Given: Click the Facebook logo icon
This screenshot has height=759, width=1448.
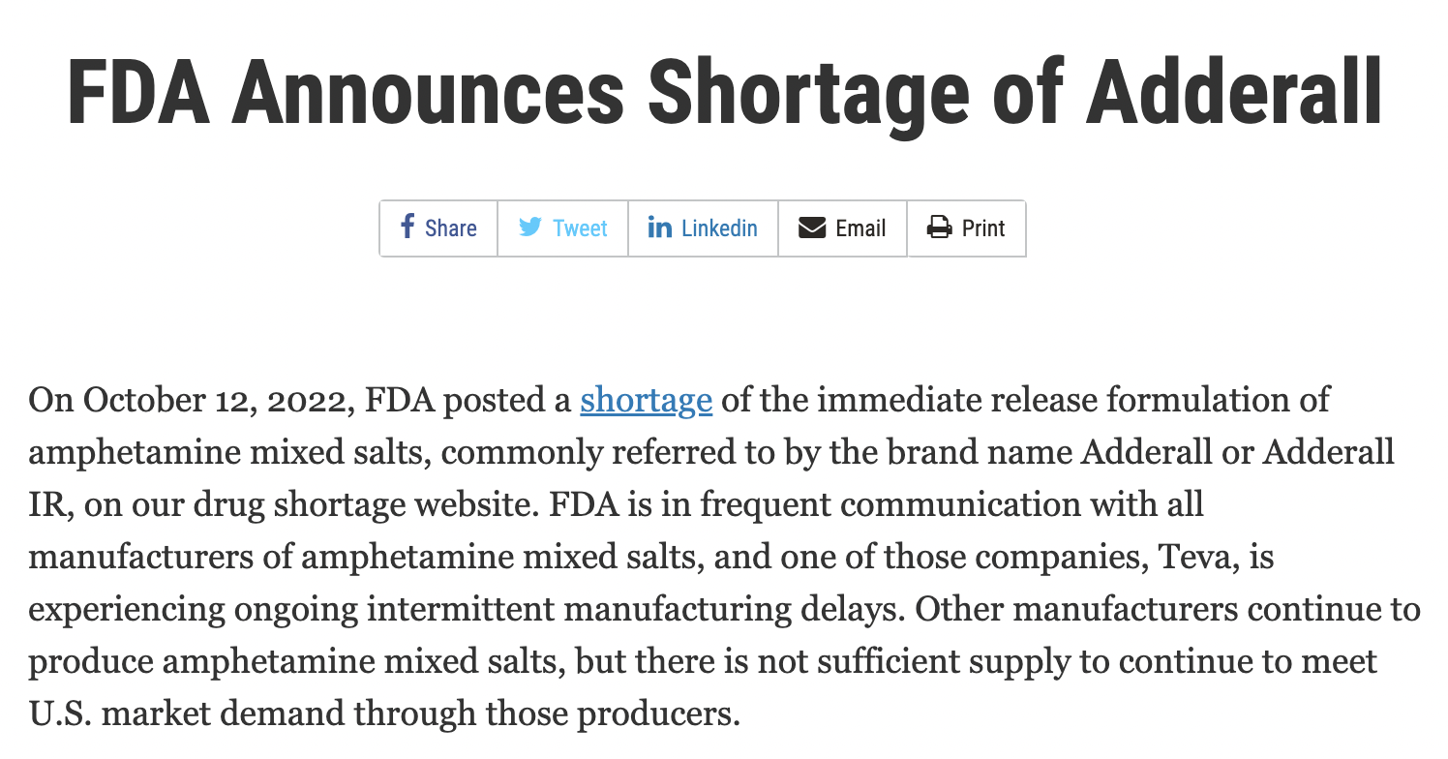Looking at the screenshot, I should [x=407, y=228].
